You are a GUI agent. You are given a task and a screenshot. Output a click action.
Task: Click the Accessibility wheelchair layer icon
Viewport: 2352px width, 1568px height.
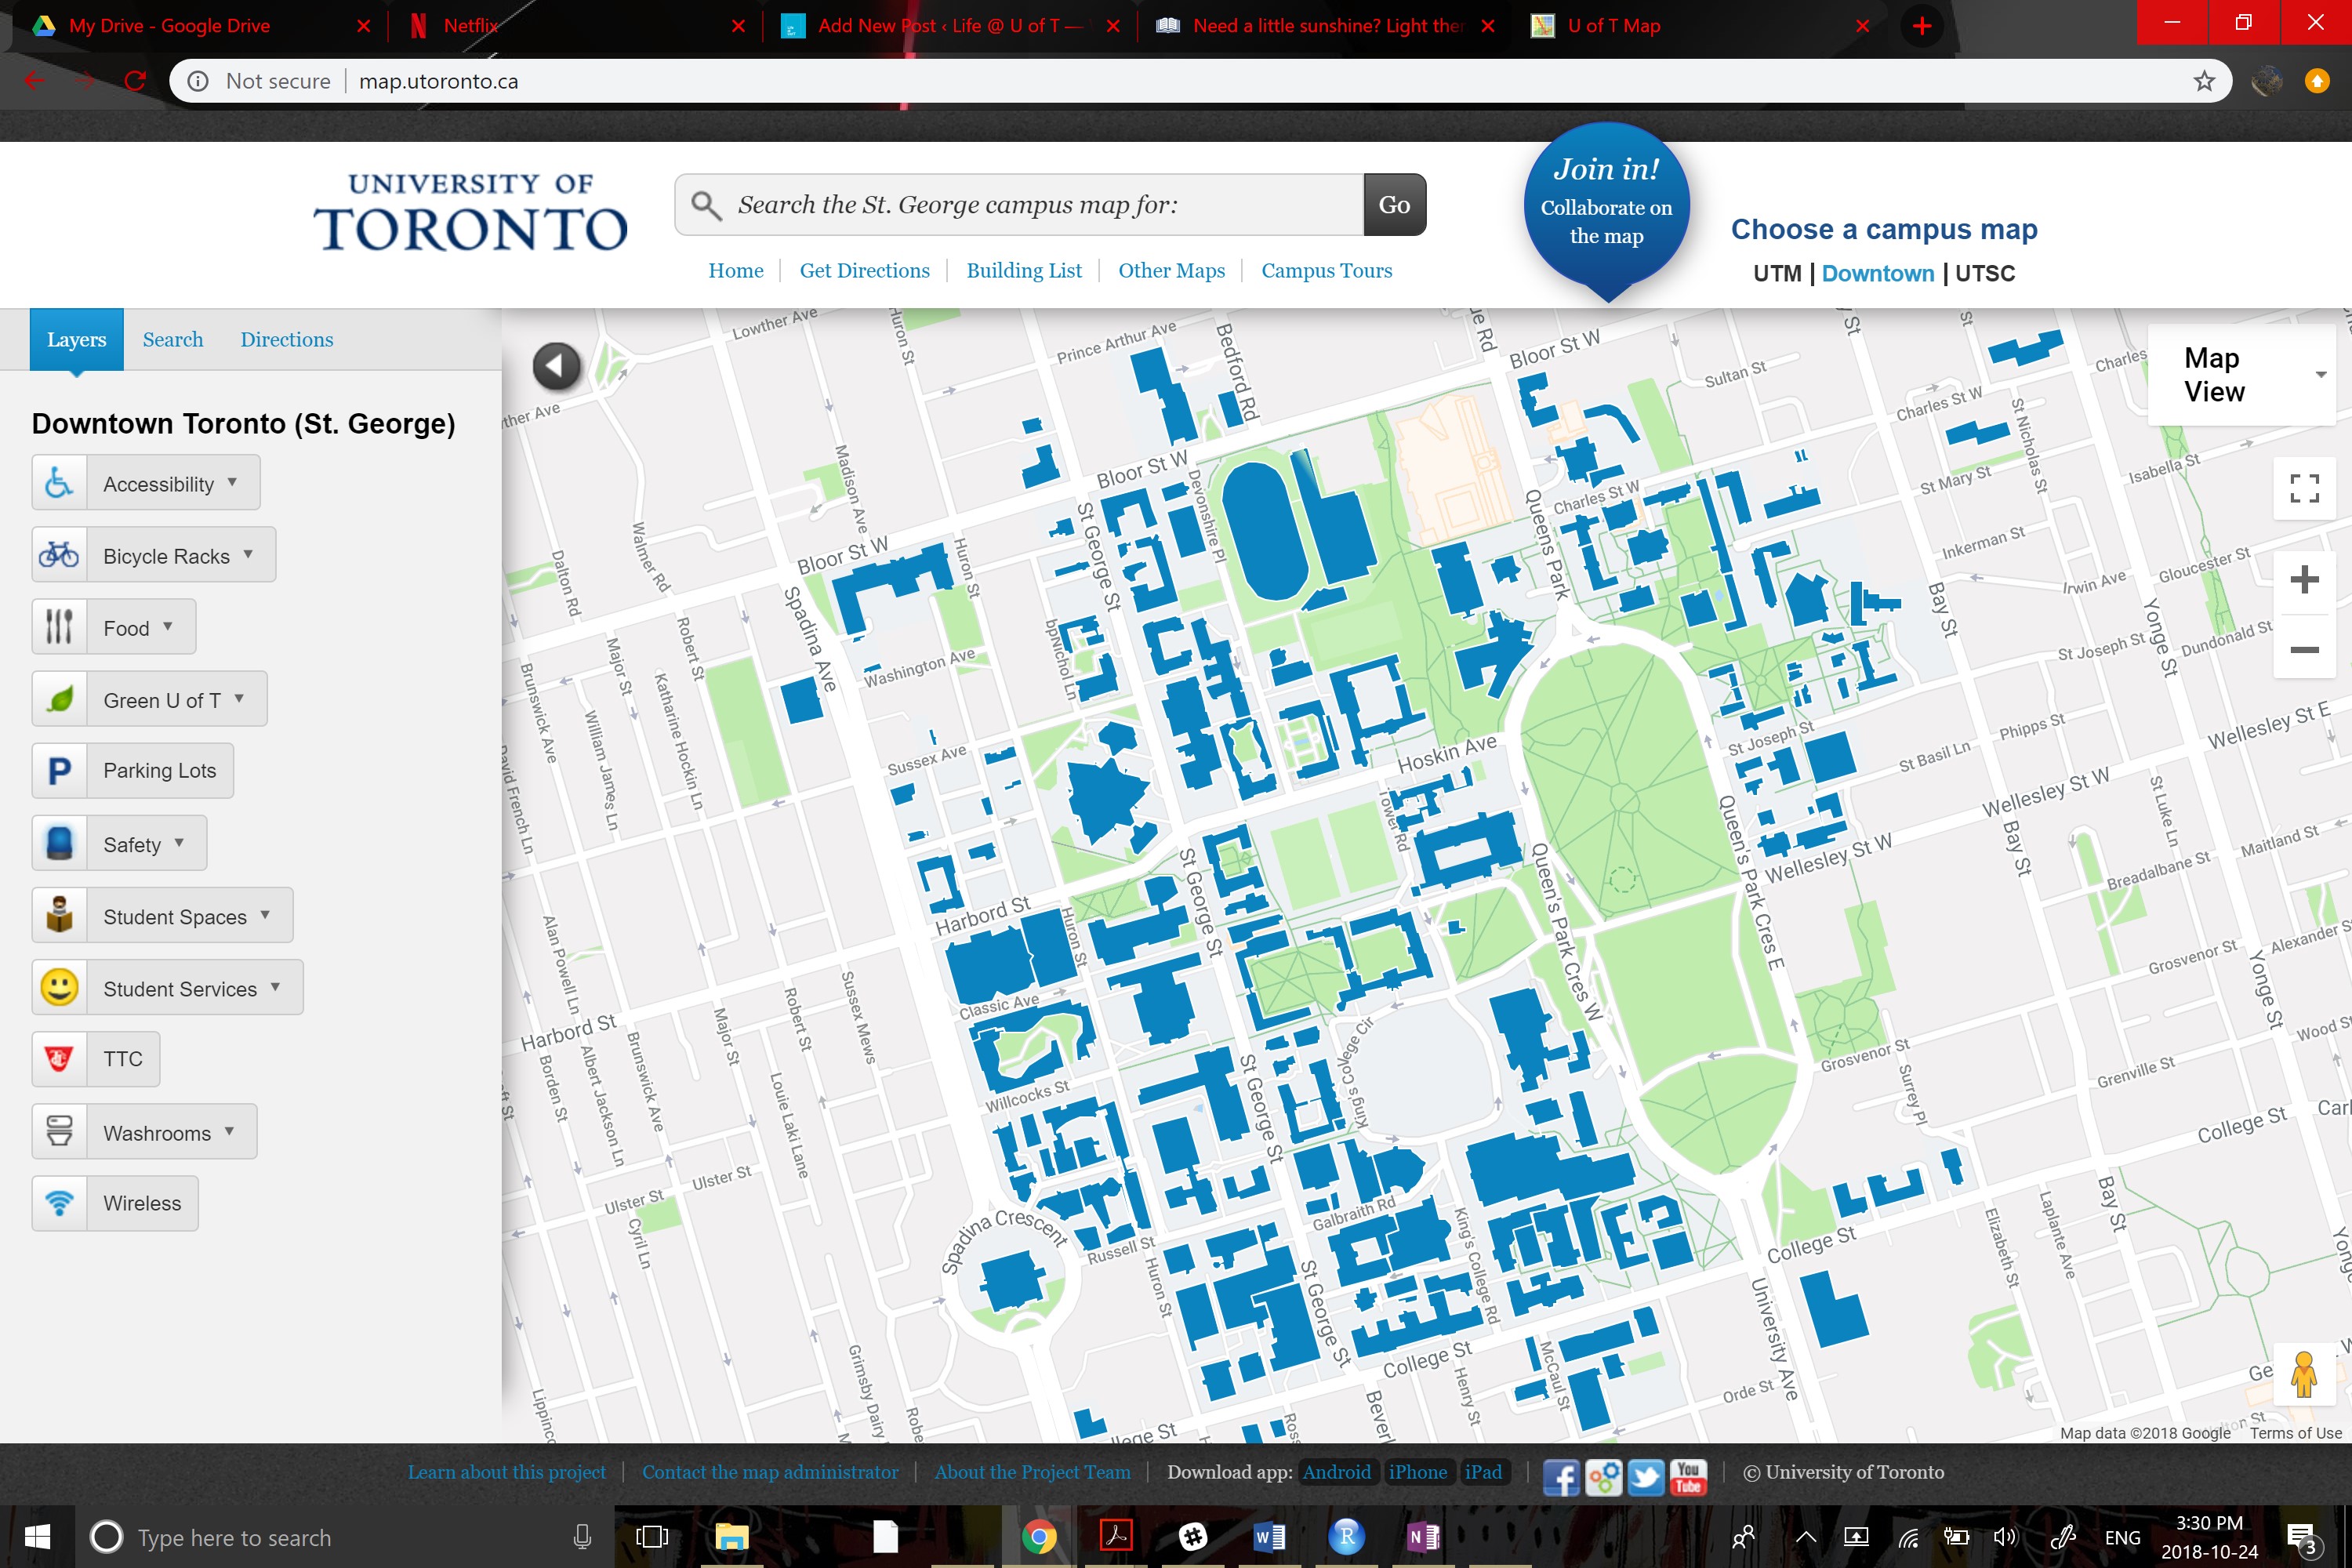(x=59, y=483)
